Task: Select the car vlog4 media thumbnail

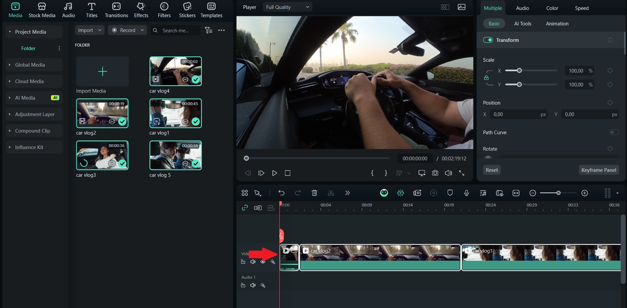Action: (176, 71)
